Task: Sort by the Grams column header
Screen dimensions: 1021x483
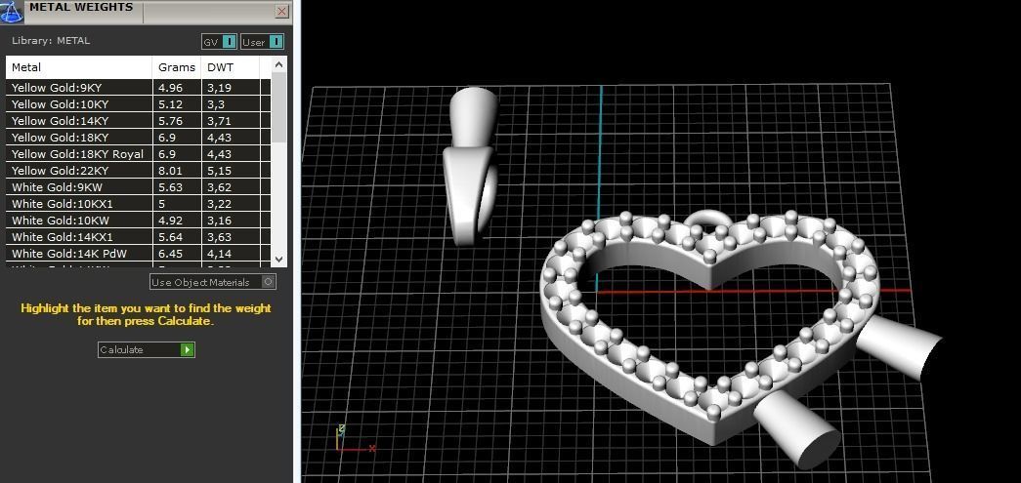Action: [x=177, y=67]
